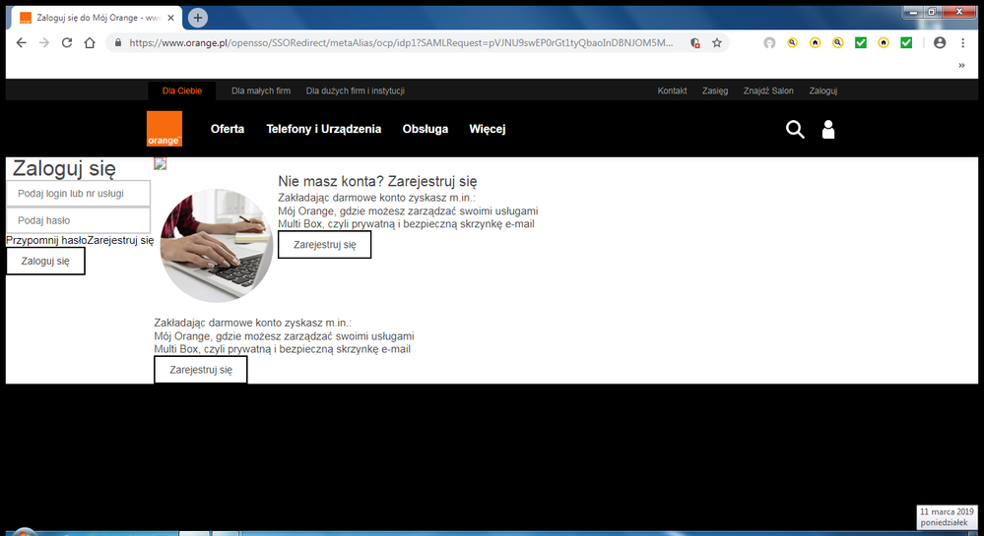Click the Orange logo in the header
The width and height of the screenshot is (984, 536).
(164, 129)
